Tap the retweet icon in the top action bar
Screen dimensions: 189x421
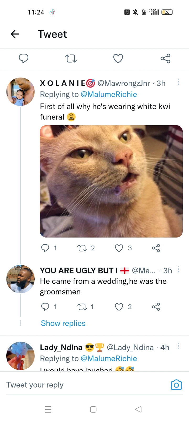click(x=71, y=58)
